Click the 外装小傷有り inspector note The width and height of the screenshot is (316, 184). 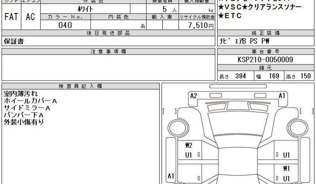(x=24, y=122)
